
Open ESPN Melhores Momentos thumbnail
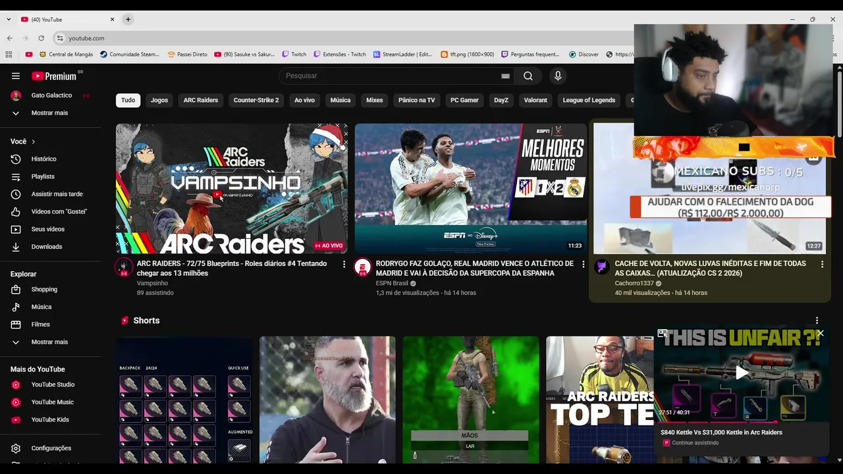(x=470, y=188)
